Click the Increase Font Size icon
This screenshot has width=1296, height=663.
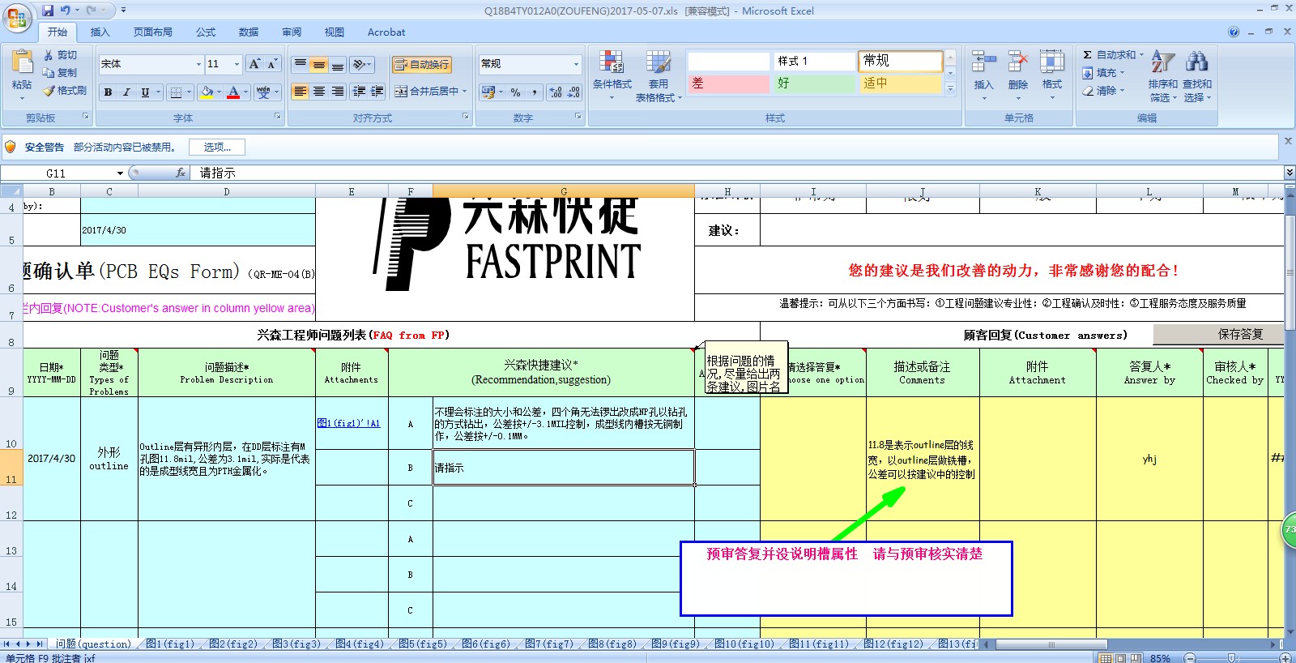[x=254, y=64]
